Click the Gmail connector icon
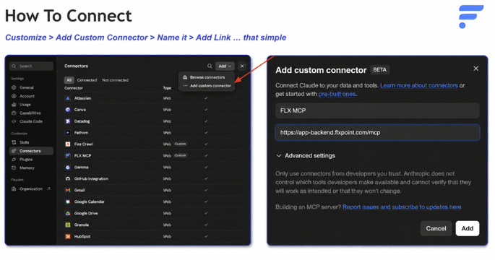This screenshot has height=260, width=495. point(67,190)
